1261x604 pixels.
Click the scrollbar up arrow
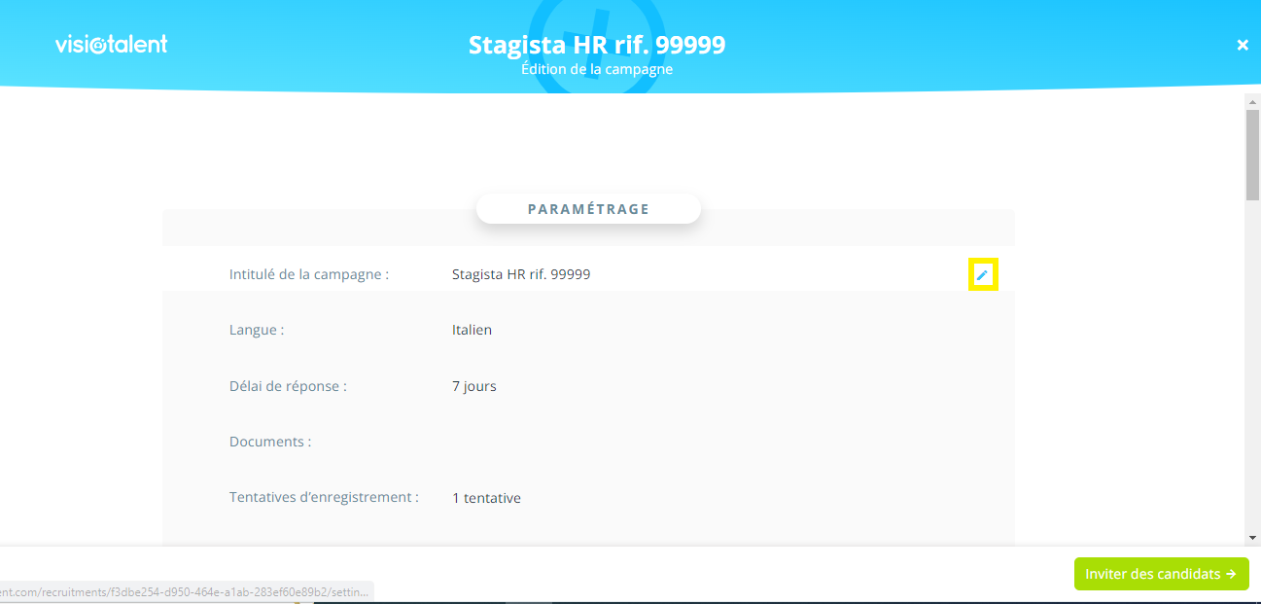pos(1252,100)
